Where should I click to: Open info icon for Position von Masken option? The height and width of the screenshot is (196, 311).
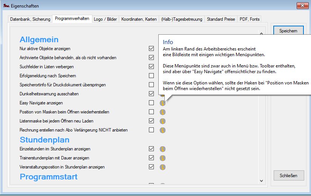pyautogui.click(x=162, y=112)
